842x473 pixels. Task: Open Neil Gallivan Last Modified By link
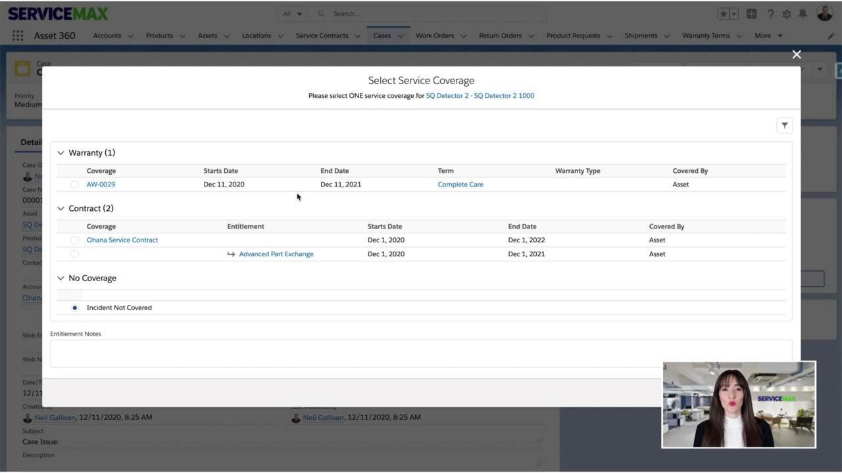tap(323, 417)
